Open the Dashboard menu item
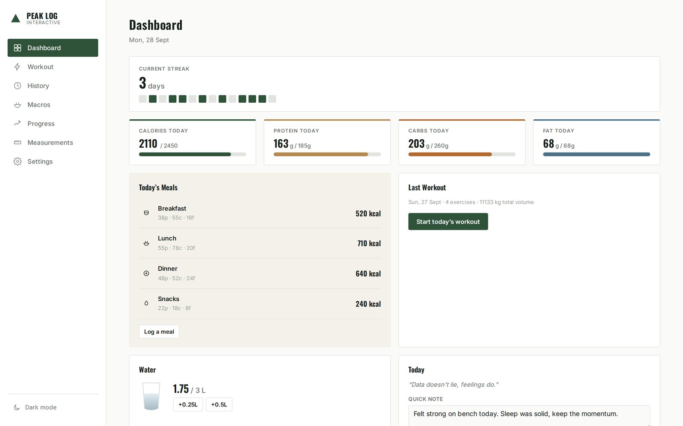The width and height of the screenshot is (683, 426). click(x=53, y=48)
